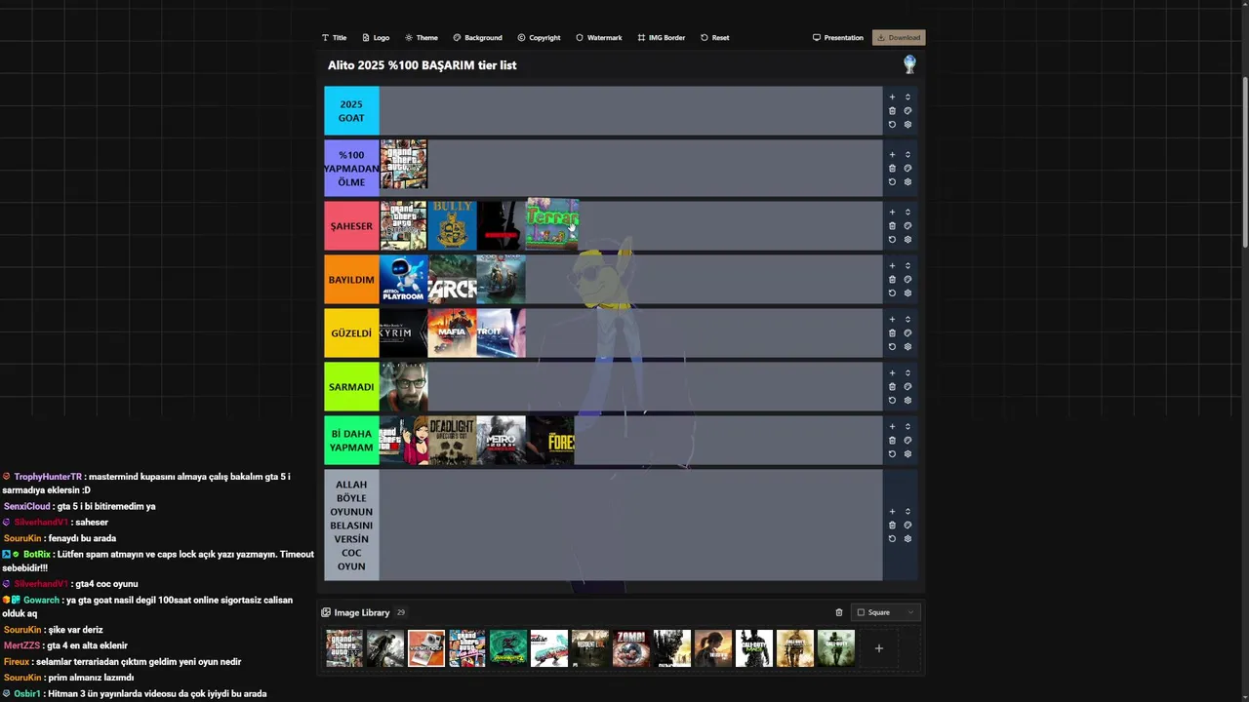1249x702 pixels.
Task: Click plus icon on the BAYILDIM row
Action: [x=892, y=266]
